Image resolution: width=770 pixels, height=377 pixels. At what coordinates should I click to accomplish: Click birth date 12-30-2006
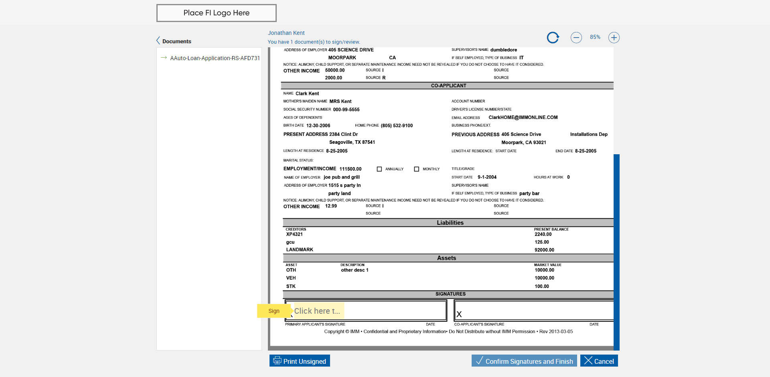click(x=318, y=125)
